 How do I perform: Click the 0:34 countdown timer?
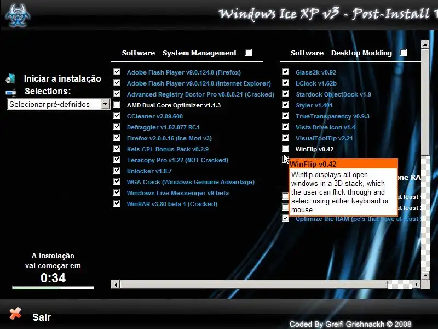(53, 278)
